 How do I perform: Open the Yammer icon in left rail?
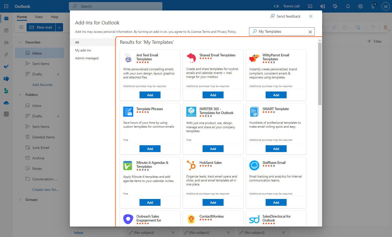[6, 79]
